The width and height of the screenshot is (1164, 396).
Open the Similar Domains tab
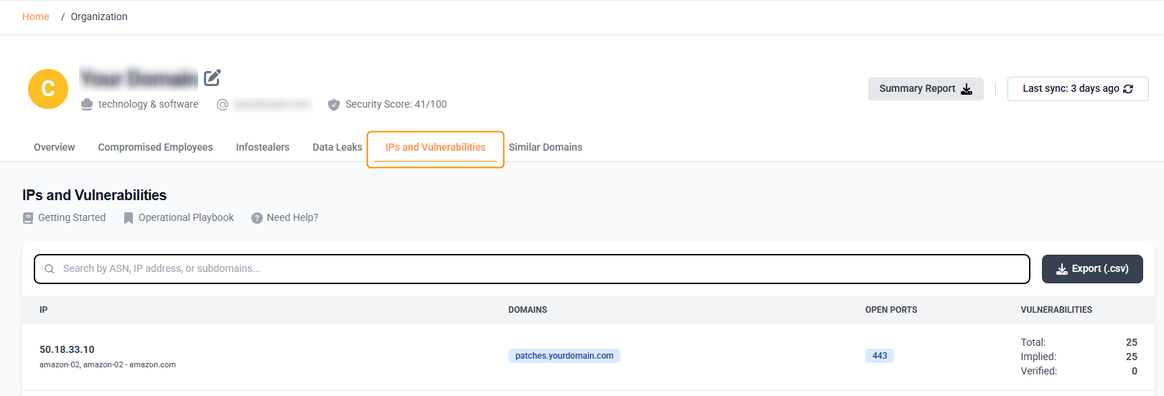pyautogui.click(x=546, y=147)
